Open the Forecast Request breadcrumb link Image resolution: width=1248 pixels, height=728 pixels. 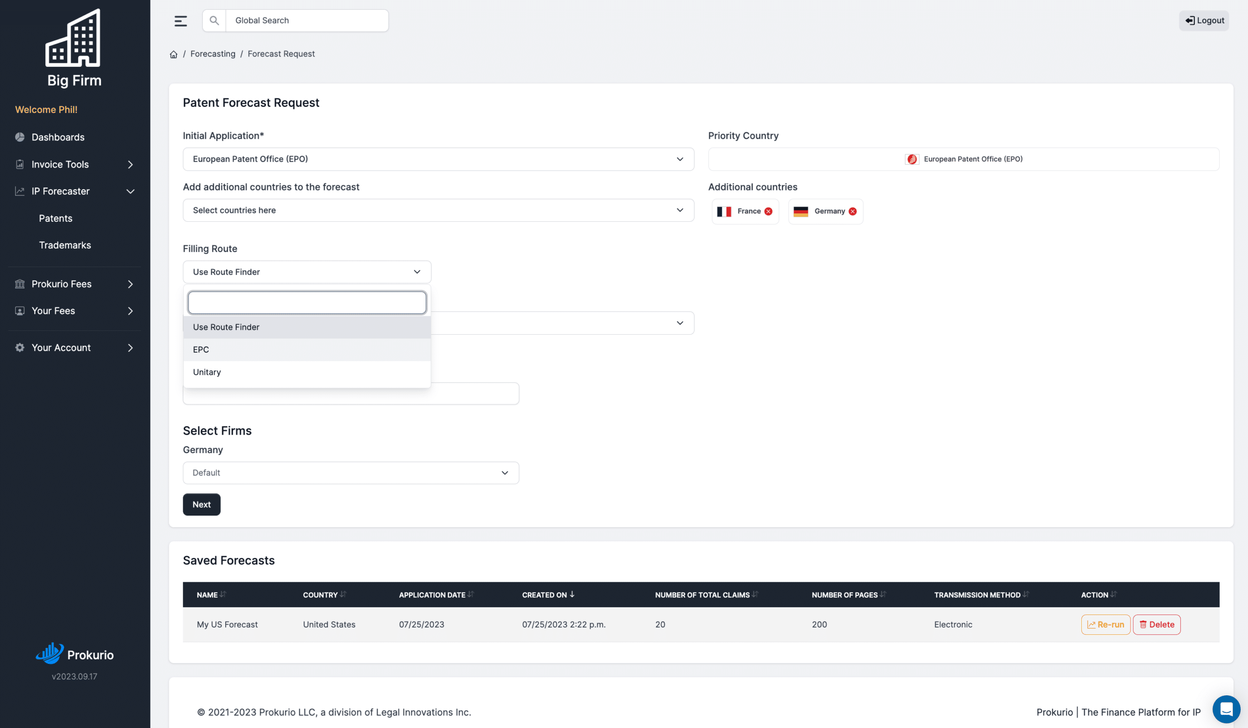coord(281,54)
